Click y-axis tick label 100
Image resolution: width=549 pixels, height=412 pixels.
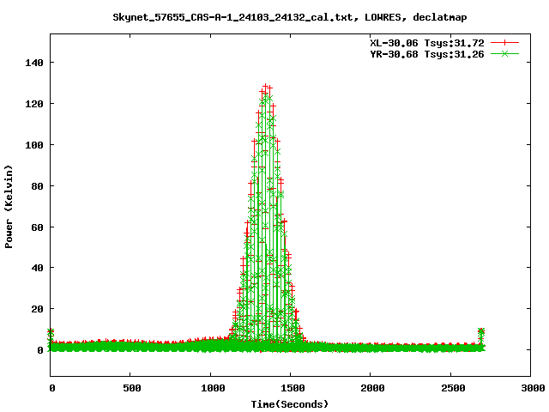34,145
